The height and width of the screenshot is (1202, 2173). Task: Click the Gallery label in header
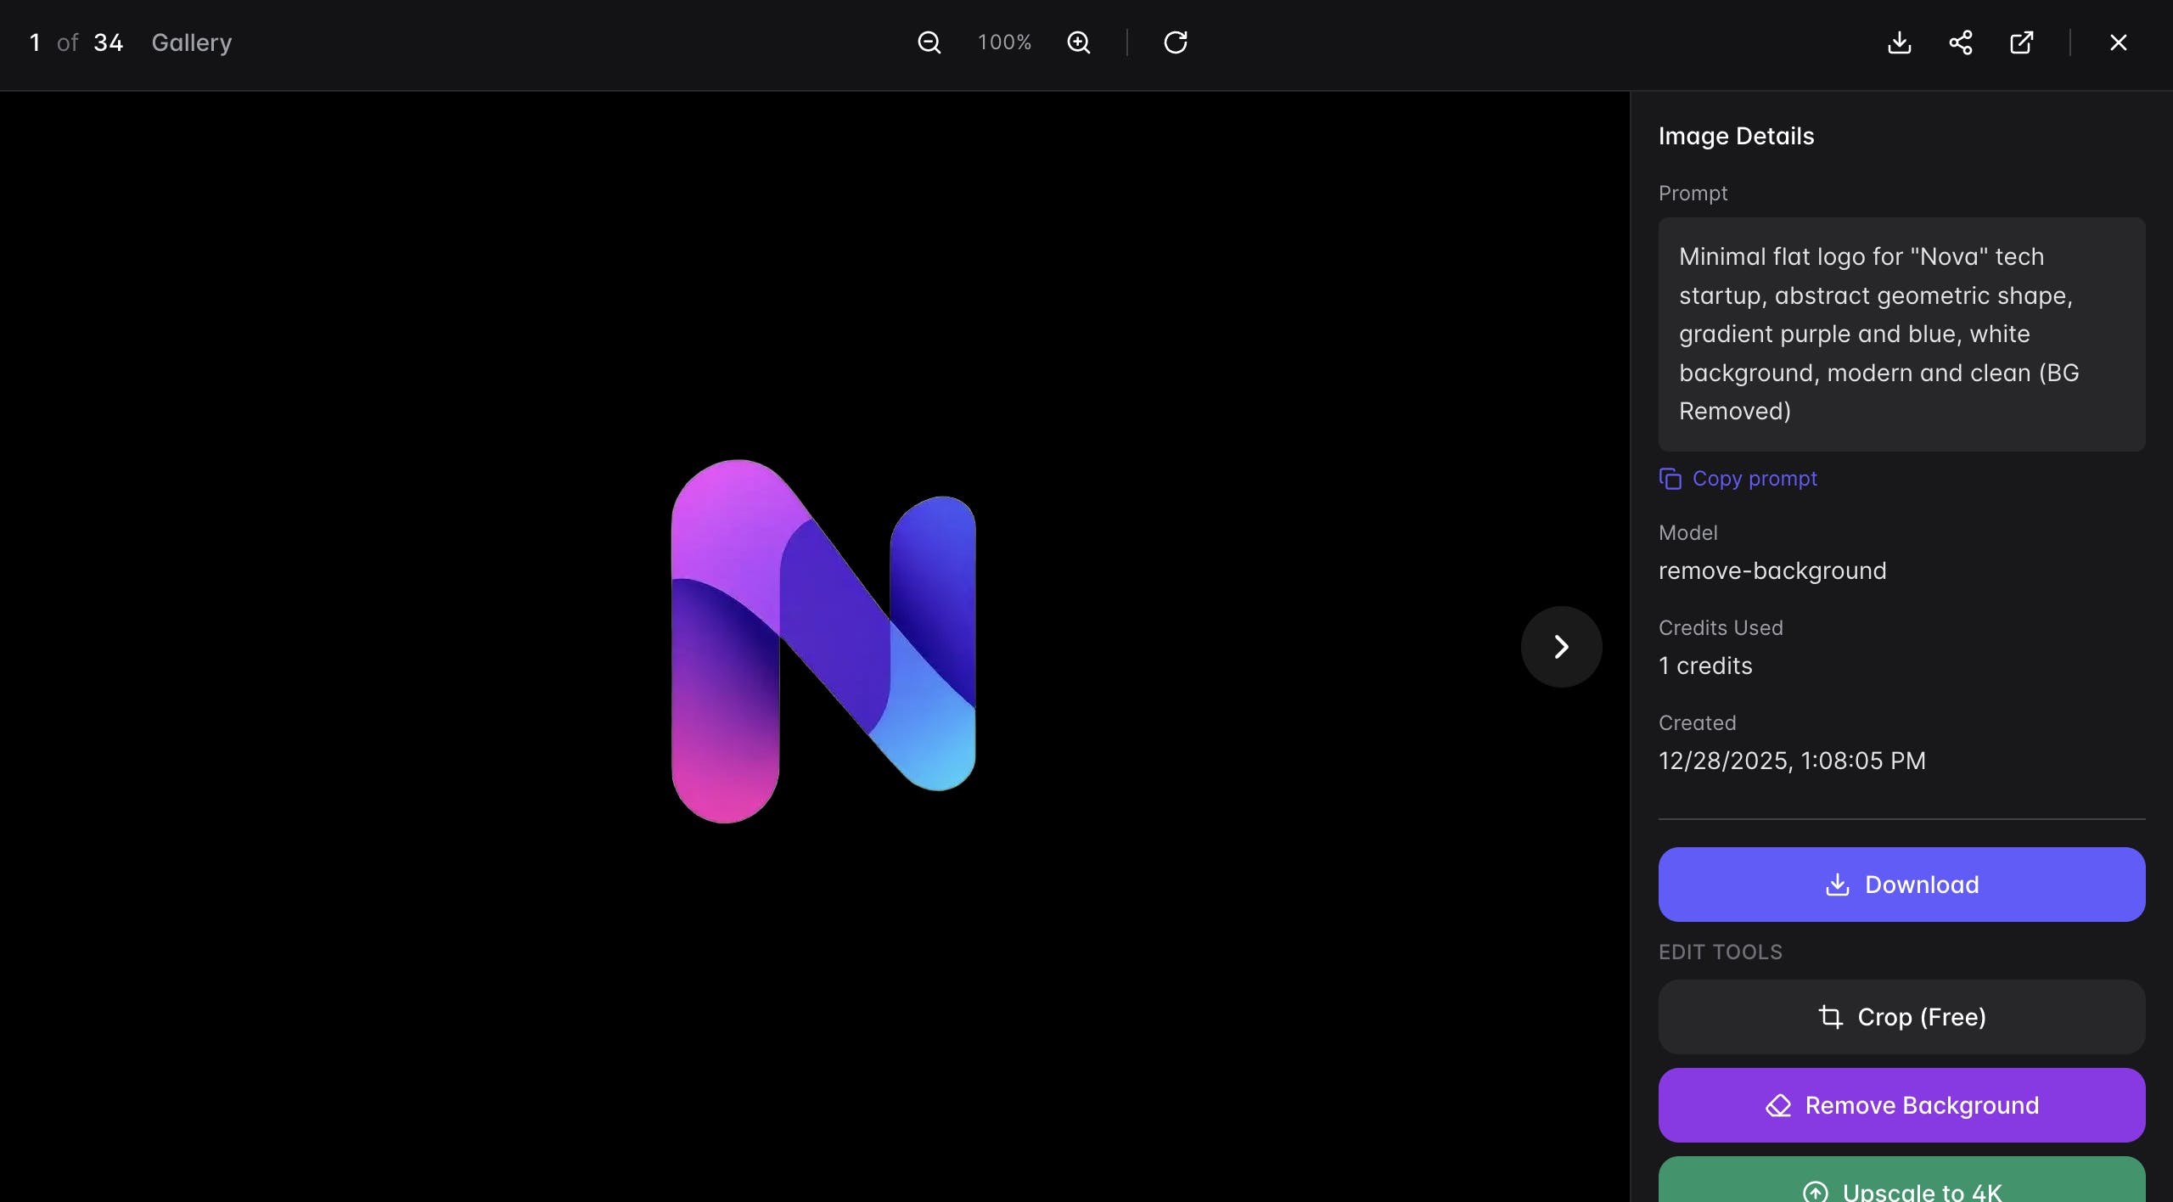[192, 42]
